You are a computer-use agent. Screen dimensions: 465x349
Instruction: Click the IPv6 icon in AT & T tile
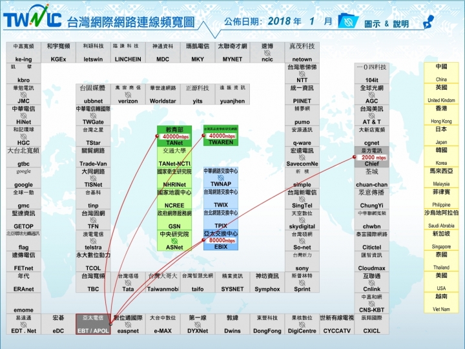tap(371, 116)
